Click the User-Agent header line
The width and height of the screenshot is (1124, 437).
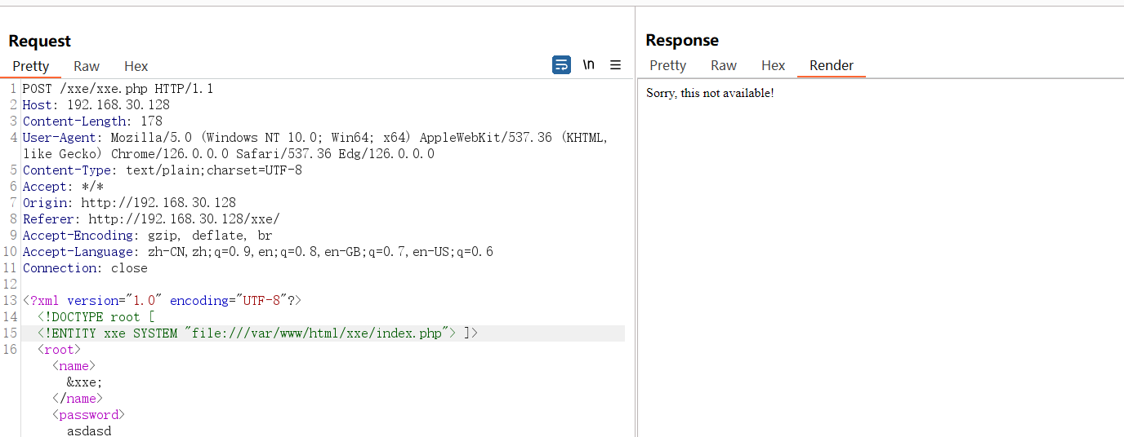click(315, 137)
